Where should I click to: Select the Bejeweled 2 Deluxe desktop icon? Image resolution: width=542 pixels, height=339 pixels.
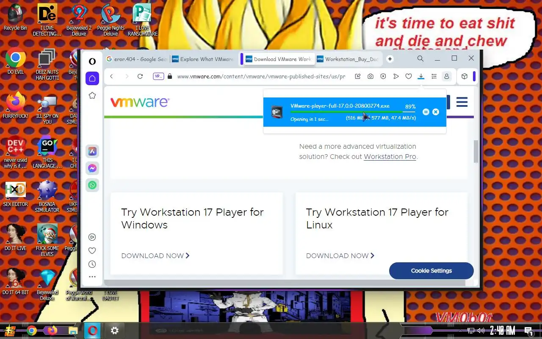tap(79, 20)
